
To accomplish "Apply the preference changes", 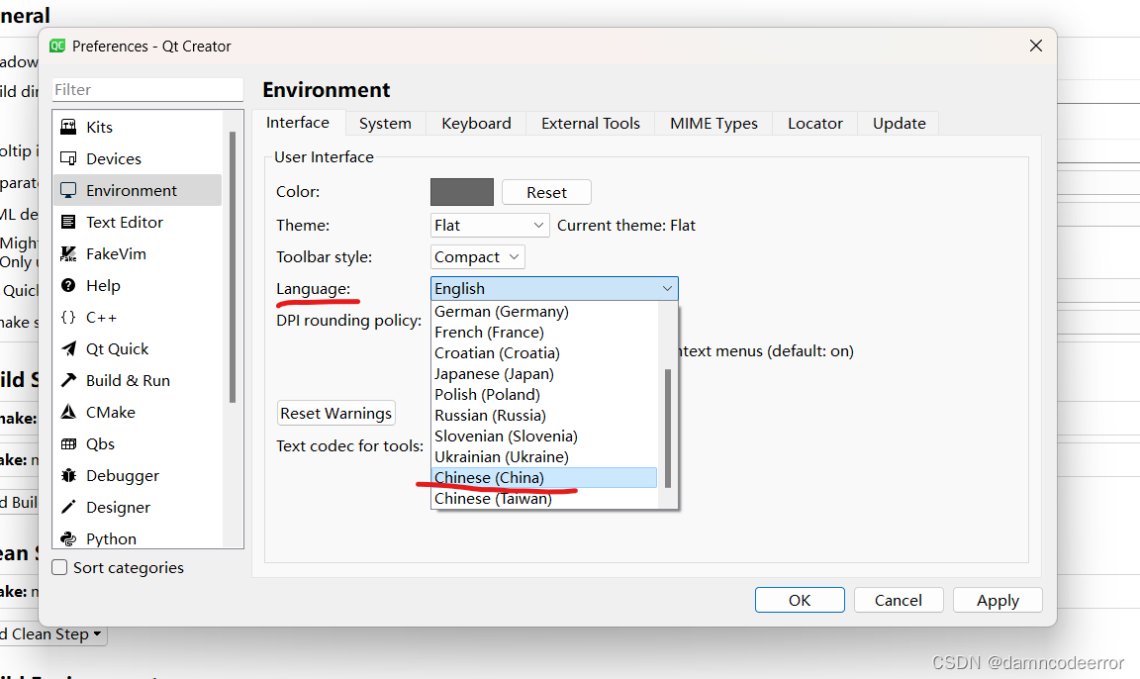I will [997, 601].
